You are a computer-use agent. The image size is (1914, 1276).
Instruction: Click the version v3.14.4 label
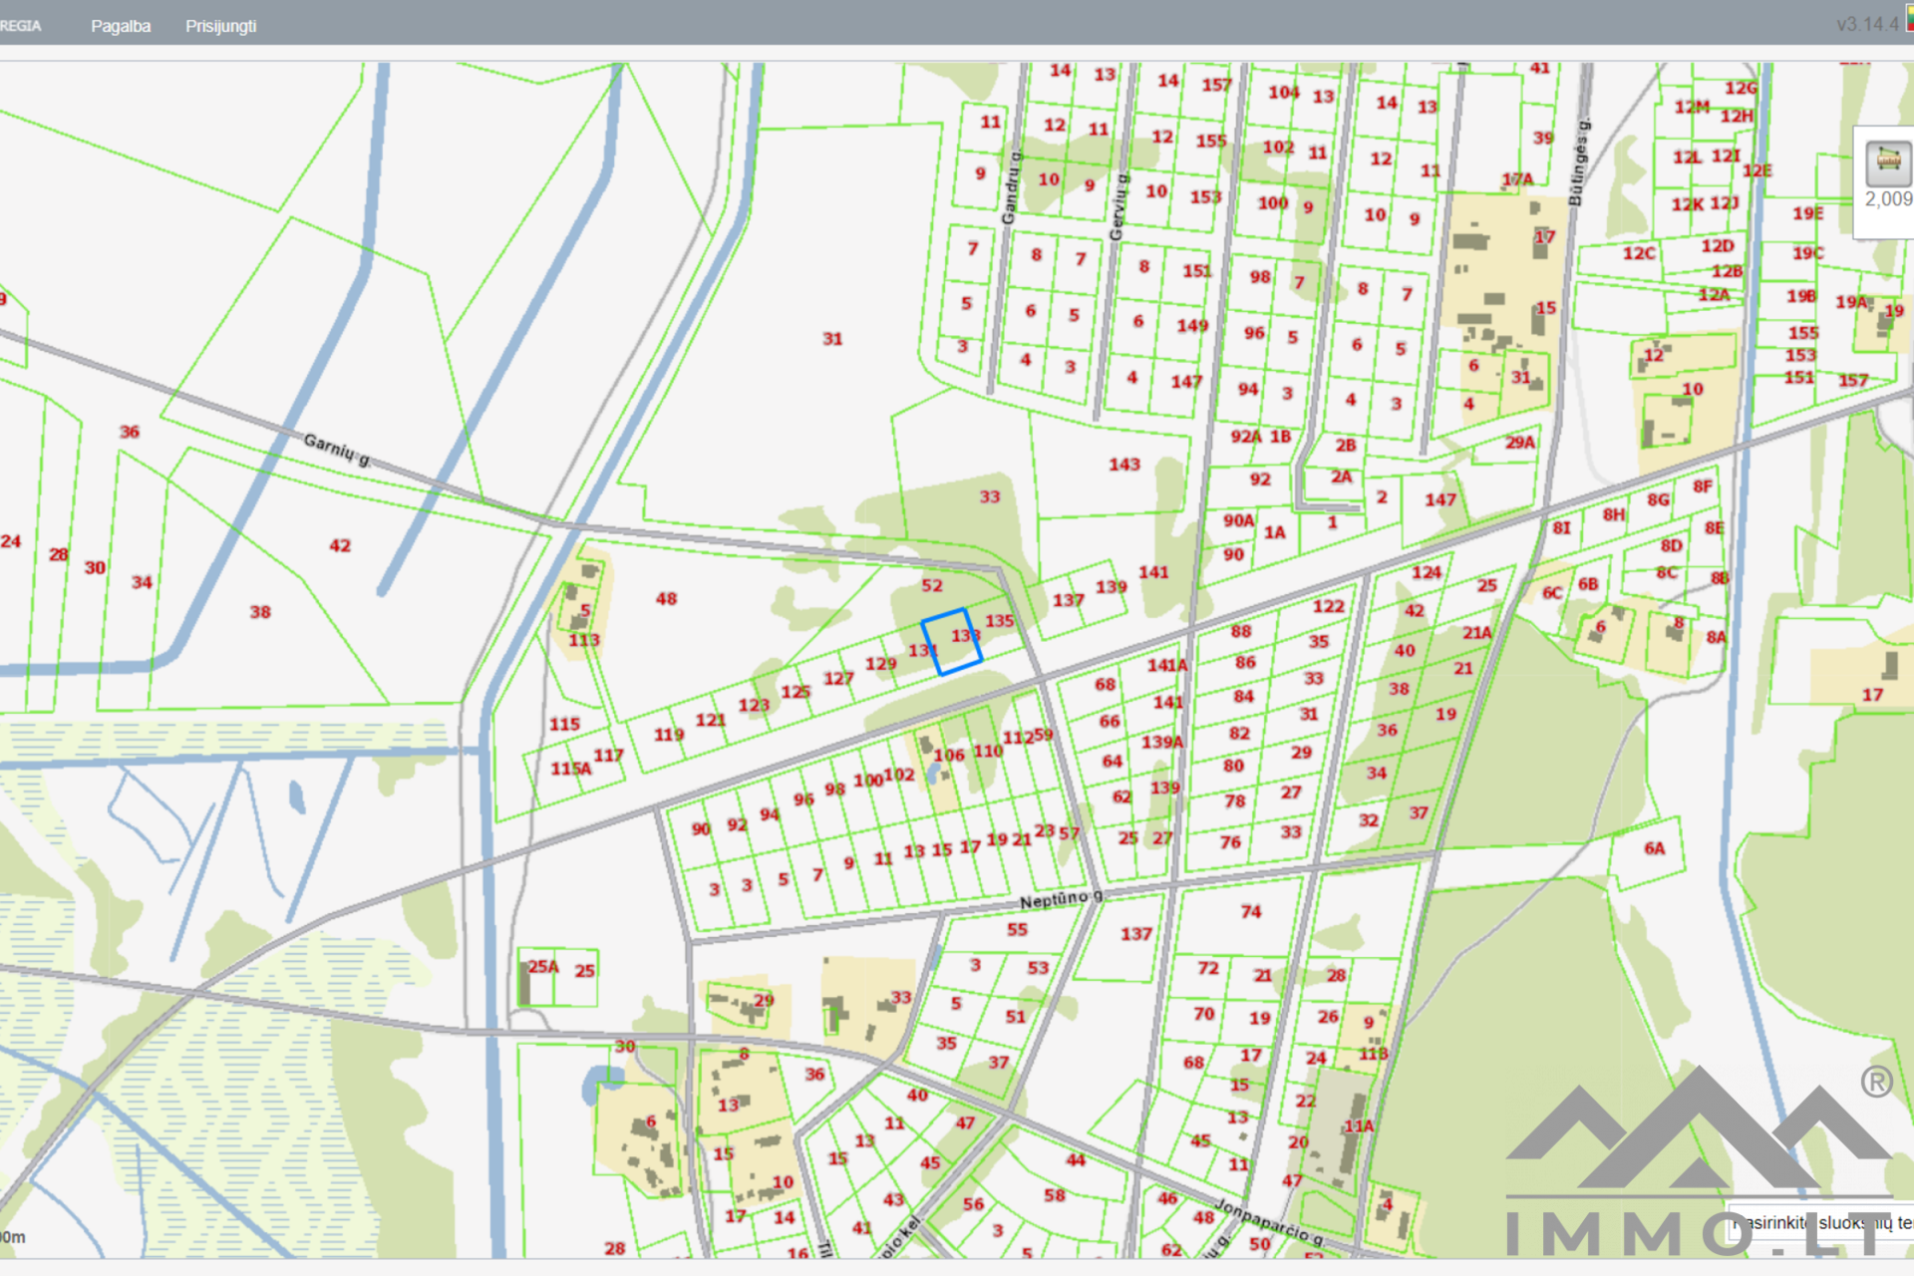tap(1867, 24)
